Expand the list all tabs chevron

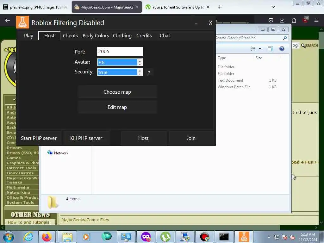click(x=273, y=7)
